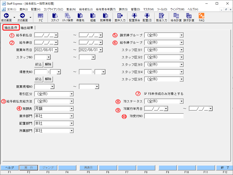Click the 終了 F12 button
This screenshot has height=175, width=233.
click(x=225, y=168)
